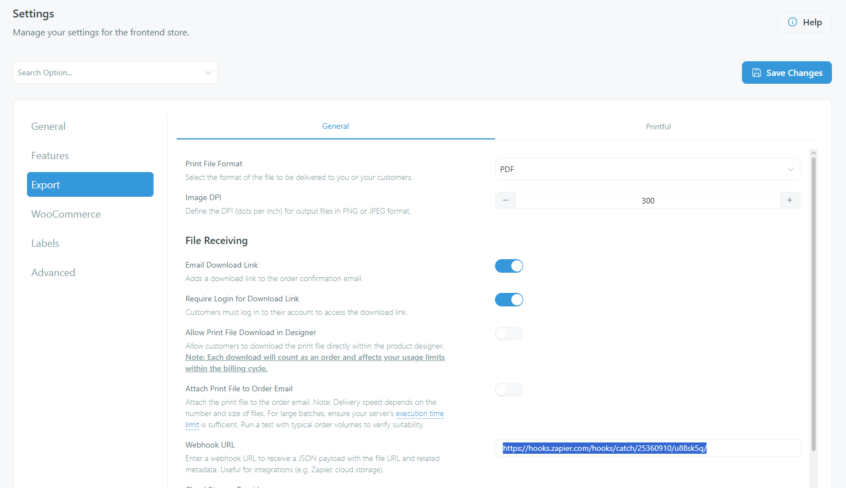Decrease Image DPI with the minus button

pyautogui.click(x=506, y=200)
